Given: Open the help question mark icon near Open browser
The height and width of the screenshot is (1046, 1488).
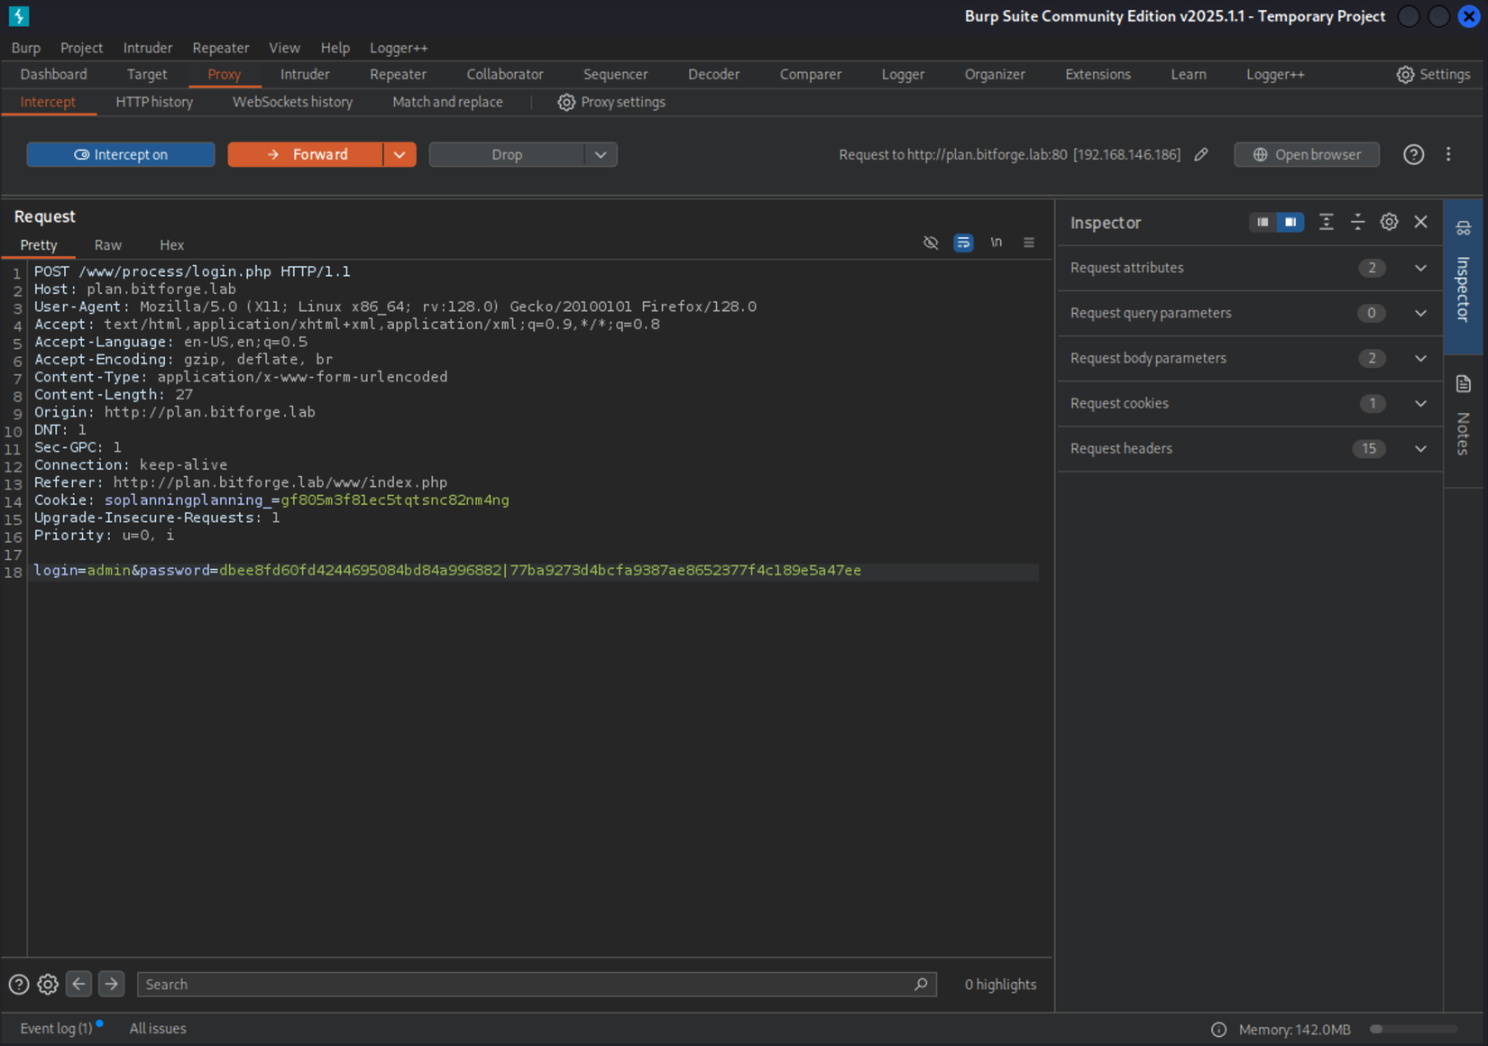Looking at the screenshot, I should tap(1413, 154).
